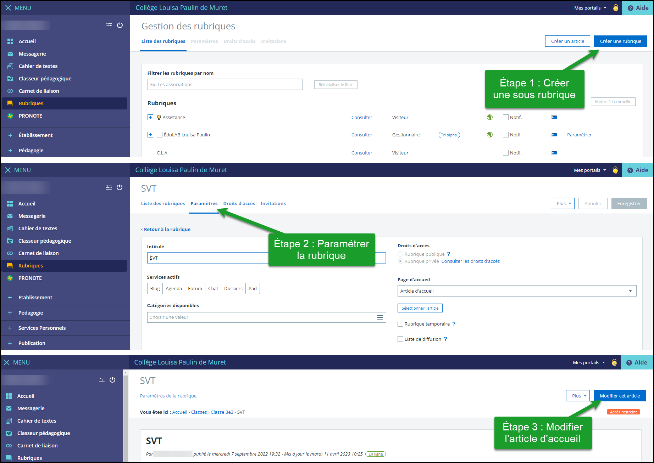Enable the Rubrique temporaire checkbox
This screenshot has width=654, height=463.
tap(400, 324)
